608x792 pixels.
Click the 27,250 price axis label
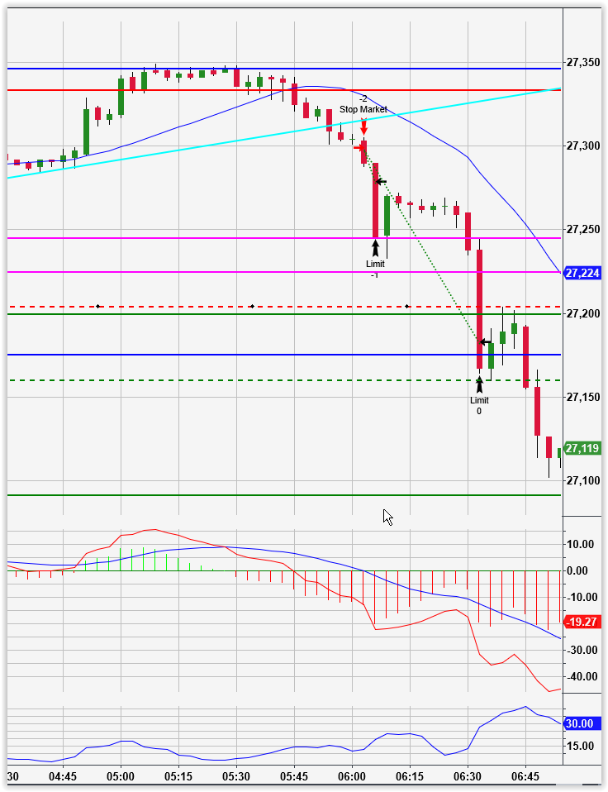point(583,229)
